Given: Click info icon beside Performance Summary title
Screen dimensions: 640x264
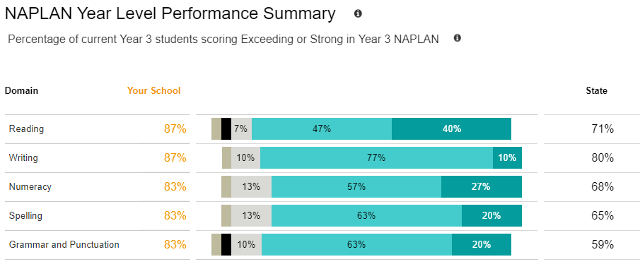Looking at the screenshot, I should (358, 14).
